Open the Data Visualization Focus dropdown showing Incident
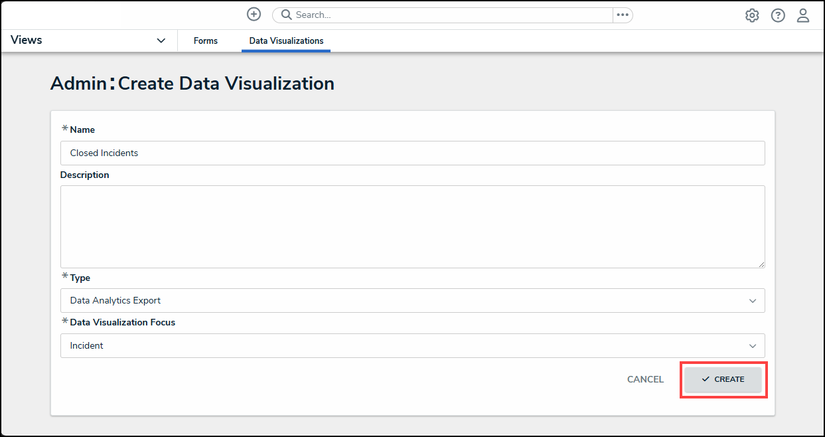The height and width of the screenshot is (437, 825). (x=412, y=346)
